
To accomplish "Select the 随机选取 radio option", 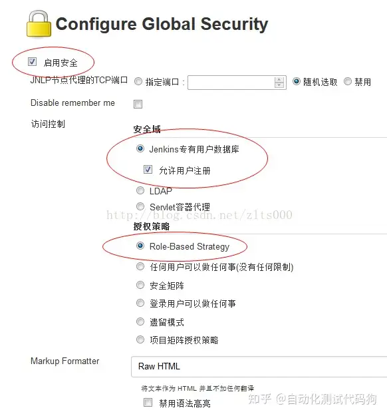I will tap(297, 81).
